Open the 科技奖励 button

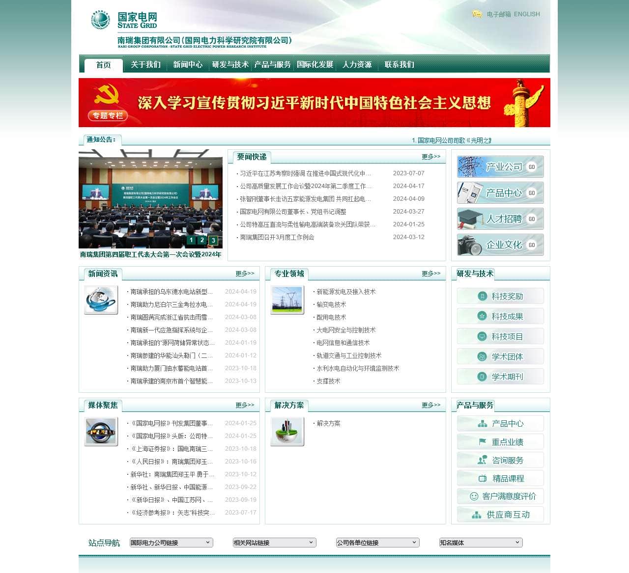tap(500, 296)
